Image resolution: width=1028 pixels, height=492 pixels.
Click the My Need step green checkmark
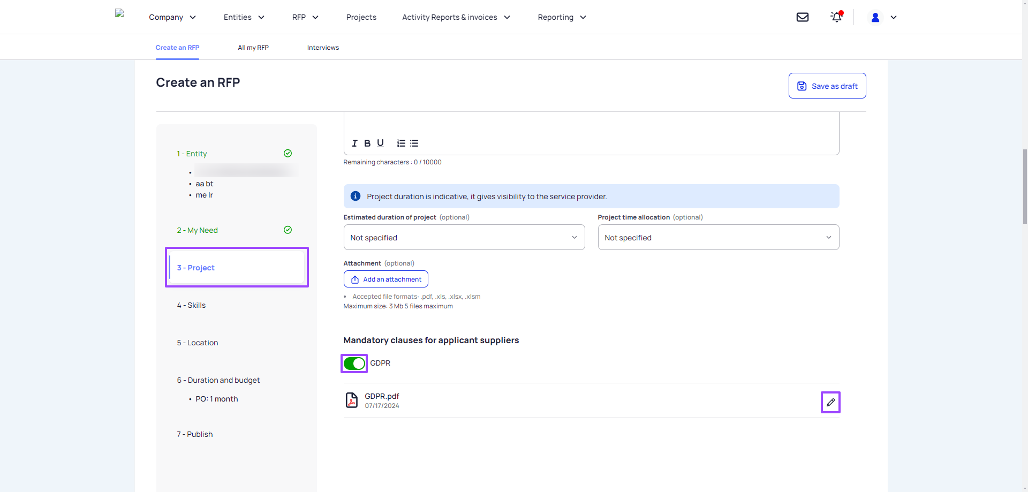[x=288, y=230]
